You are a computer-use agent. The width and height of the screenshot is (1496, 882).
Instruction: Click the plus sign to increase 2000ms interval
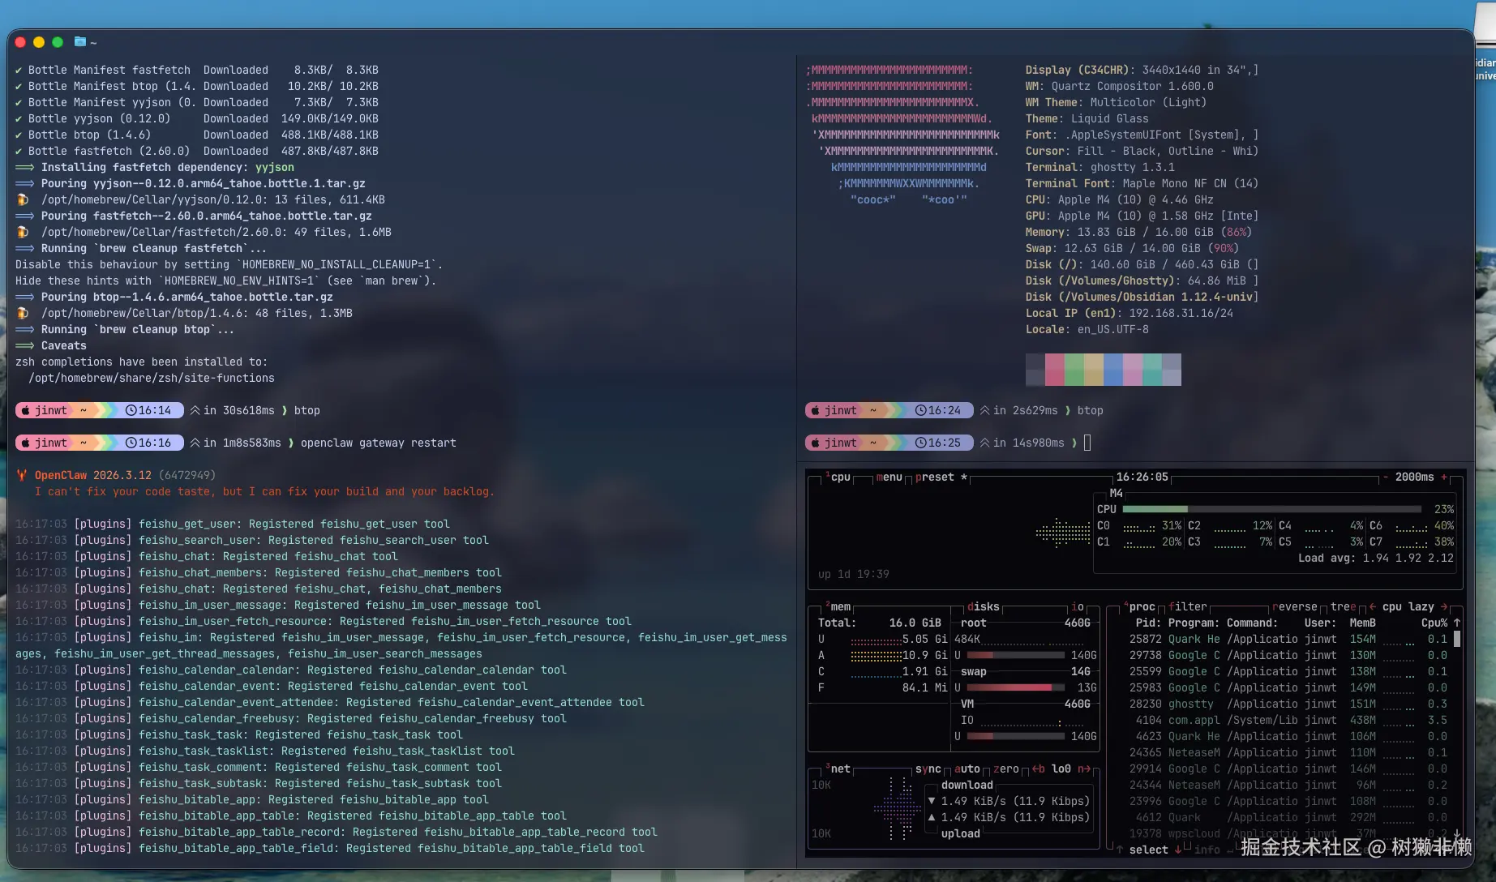coord(1443,477)
